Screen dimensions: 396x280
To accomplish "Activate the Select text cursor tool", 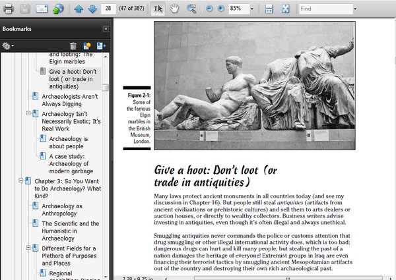I will 158,9.
